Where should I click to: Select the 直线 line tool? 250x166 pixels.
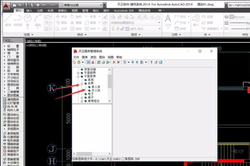coord(8,20)
